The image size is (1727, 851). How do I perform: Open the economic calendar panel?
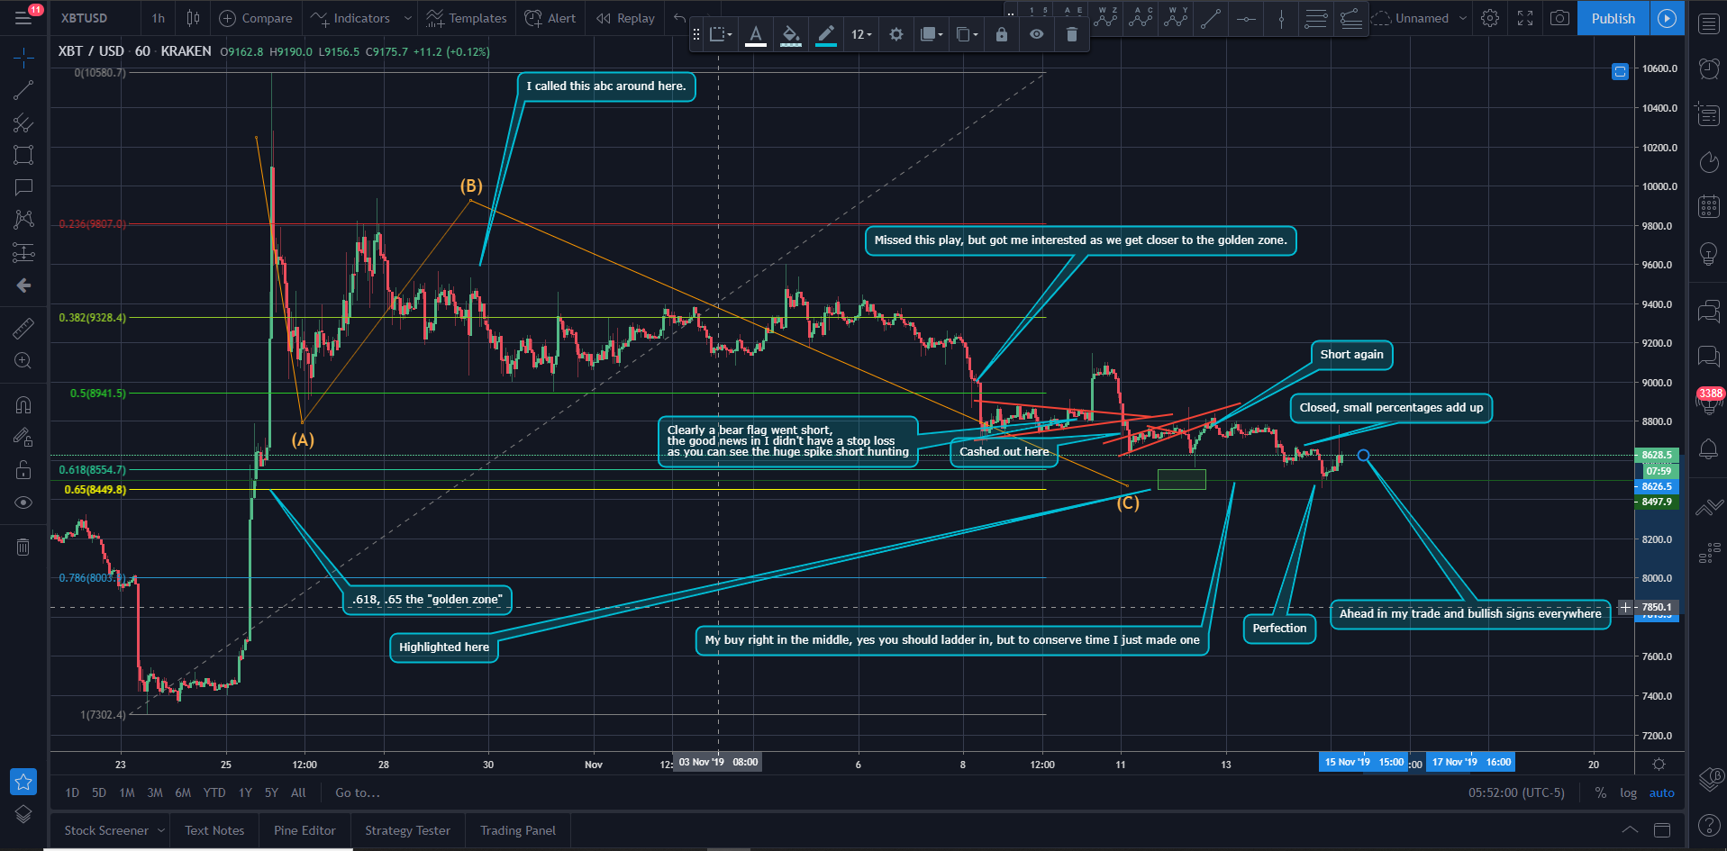coord(1708,206)
